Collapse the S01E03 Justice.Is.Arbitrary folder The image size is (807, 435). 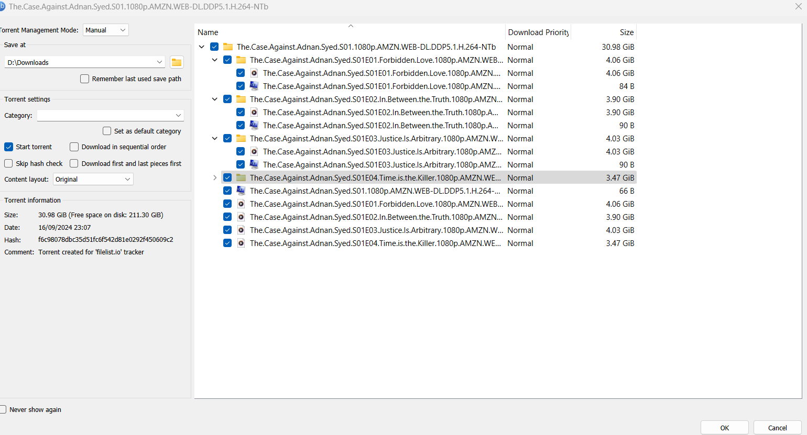[215, 139]
